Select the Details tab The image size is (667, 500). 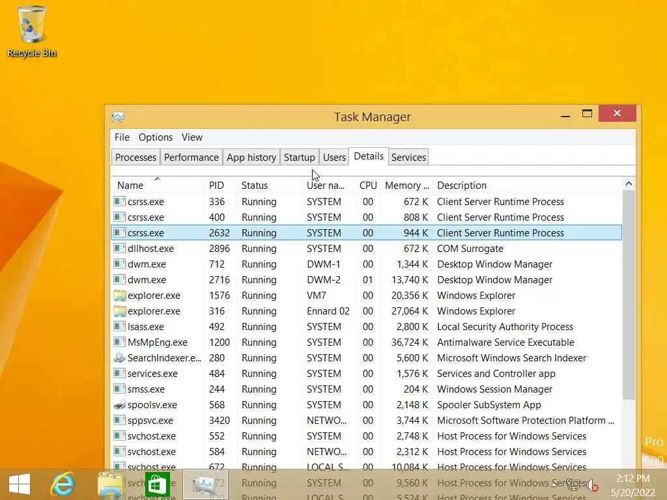369,156
